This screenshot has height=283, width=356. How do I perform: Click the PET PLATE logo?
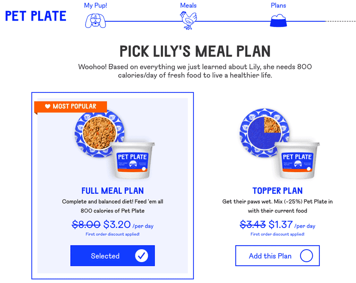pos(36,16)
